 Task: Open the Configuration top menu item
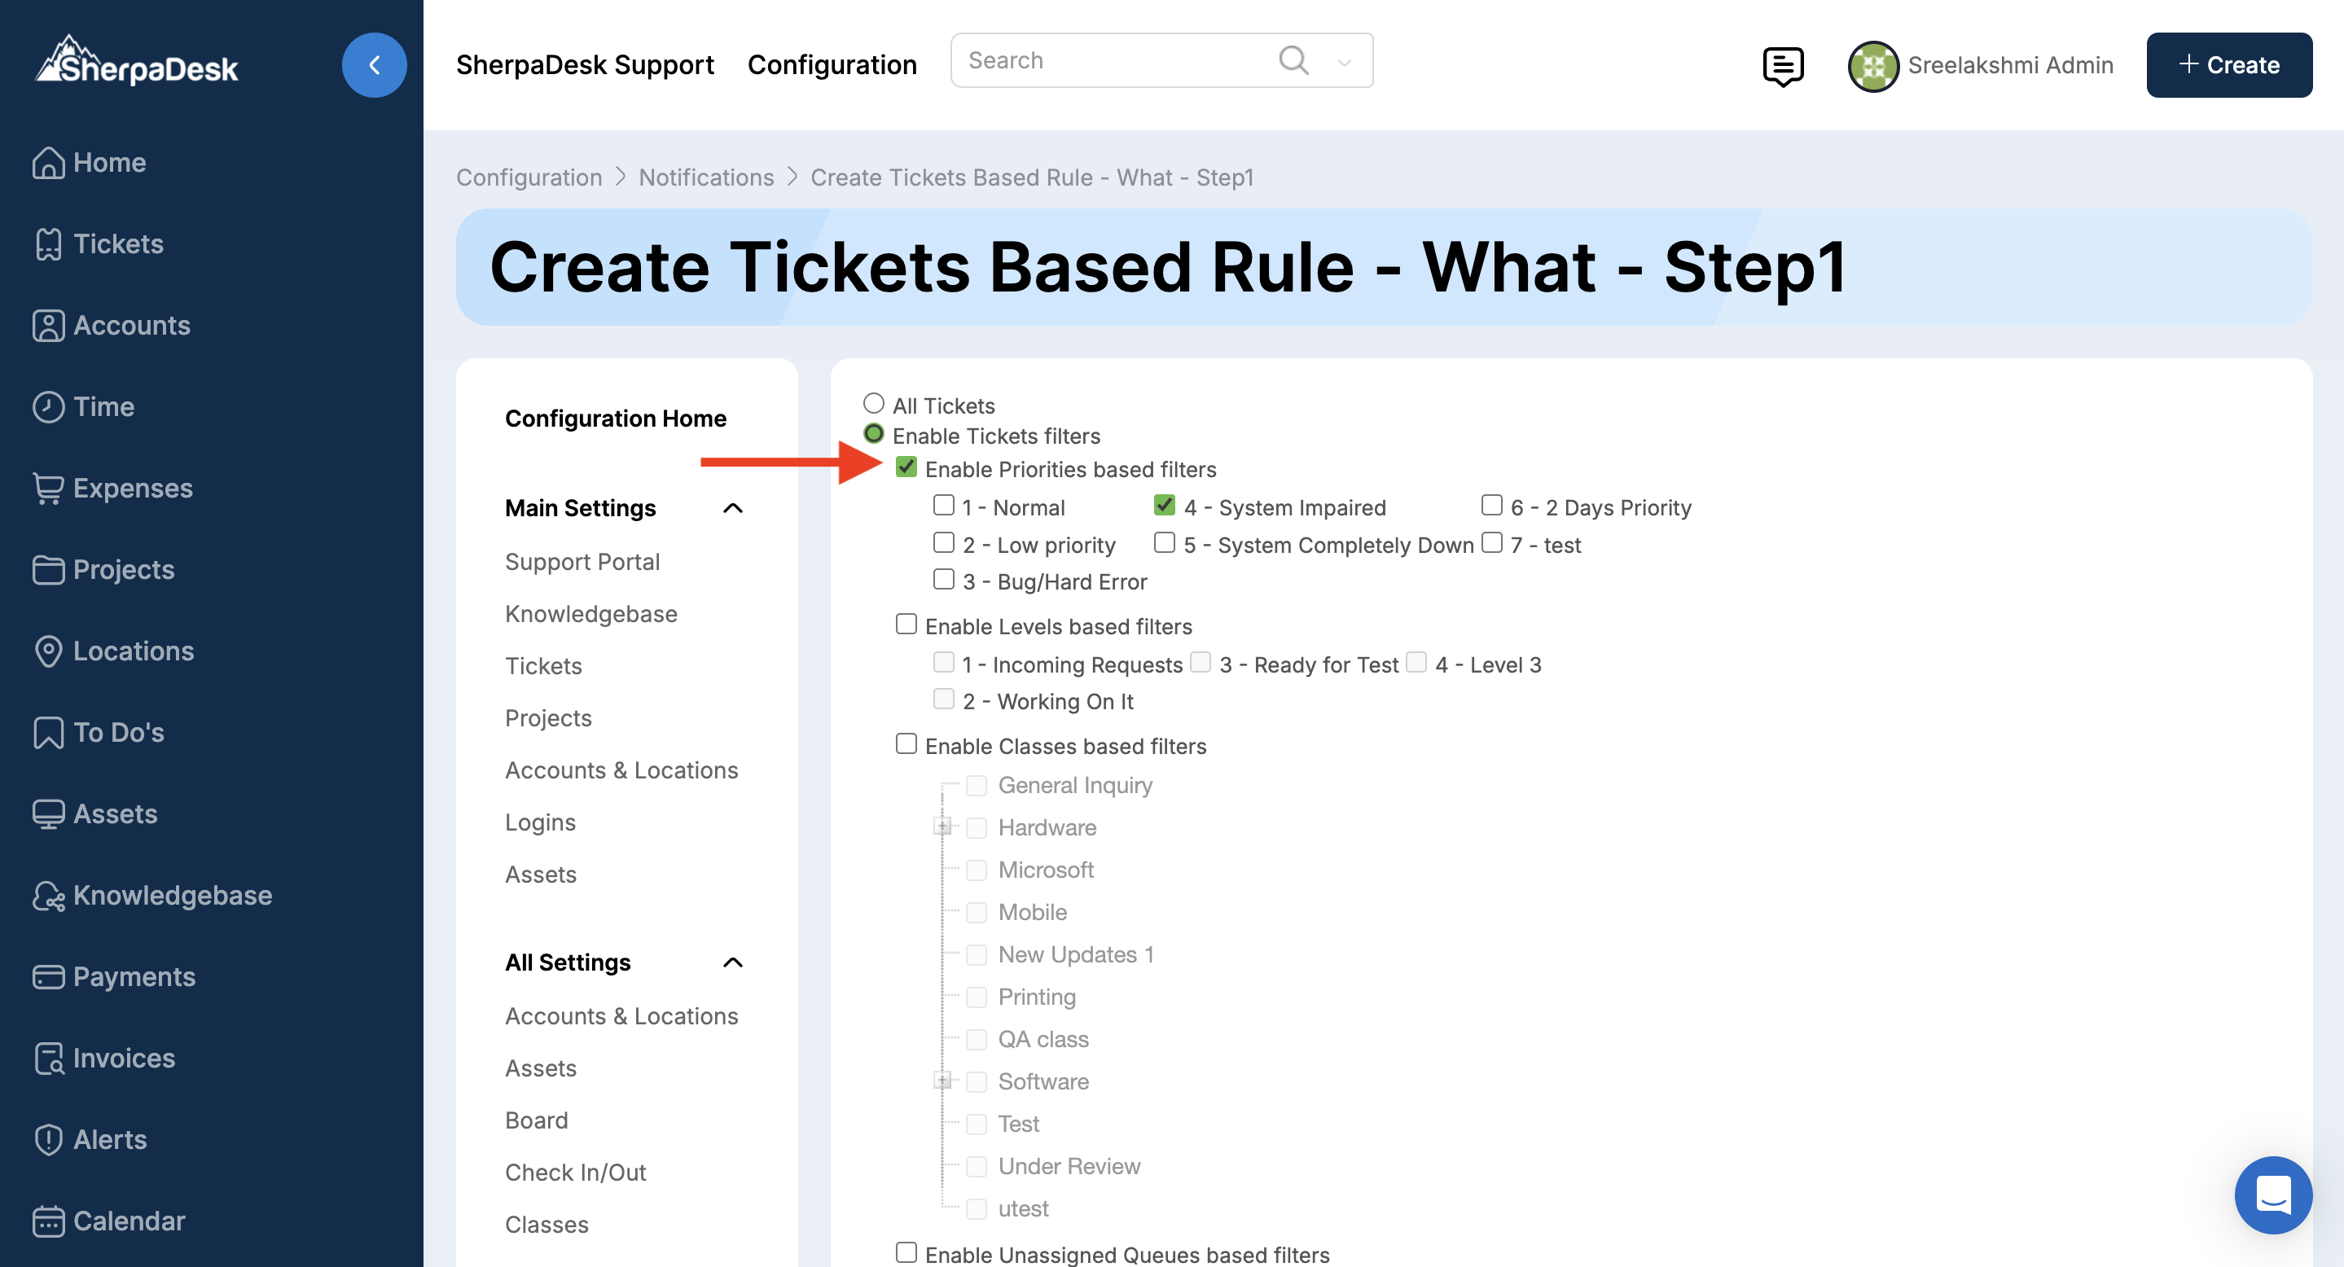tap(832, 64)
